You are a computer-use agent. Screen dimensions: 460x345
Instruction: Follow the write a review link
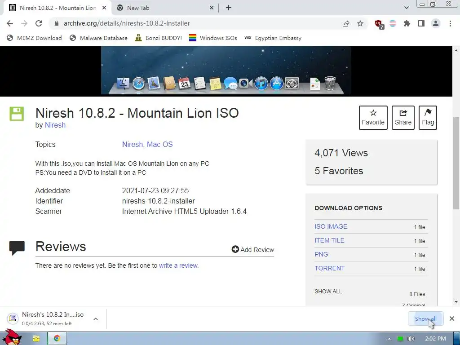point(178,265)
